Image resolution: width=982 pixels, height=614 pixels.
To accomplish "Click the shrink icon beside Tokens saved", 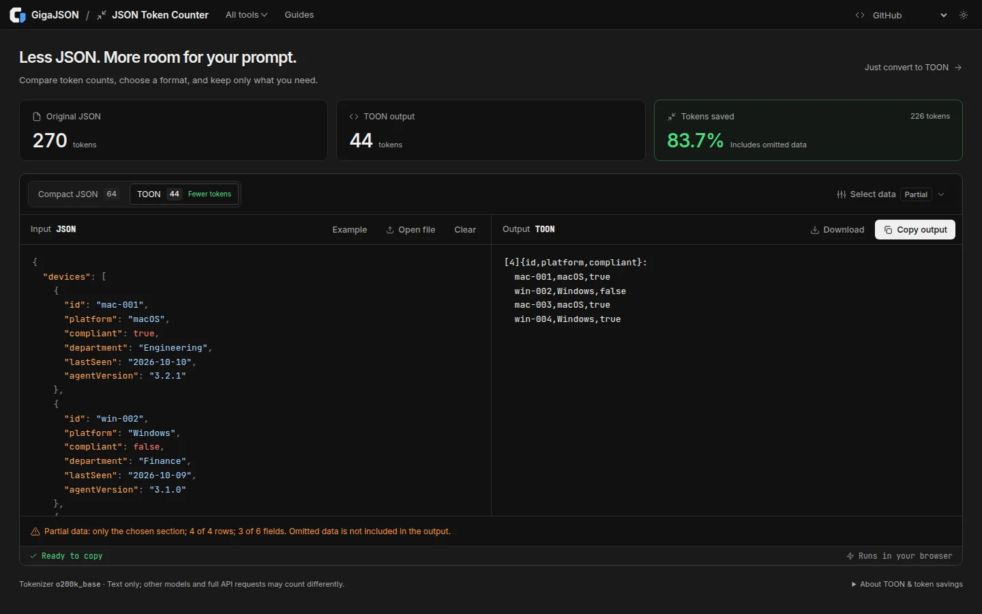I will coord(672,117).
